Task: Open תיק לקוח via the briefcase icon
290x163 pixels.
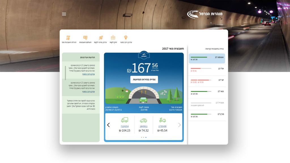Action: (x=113, y=38)
